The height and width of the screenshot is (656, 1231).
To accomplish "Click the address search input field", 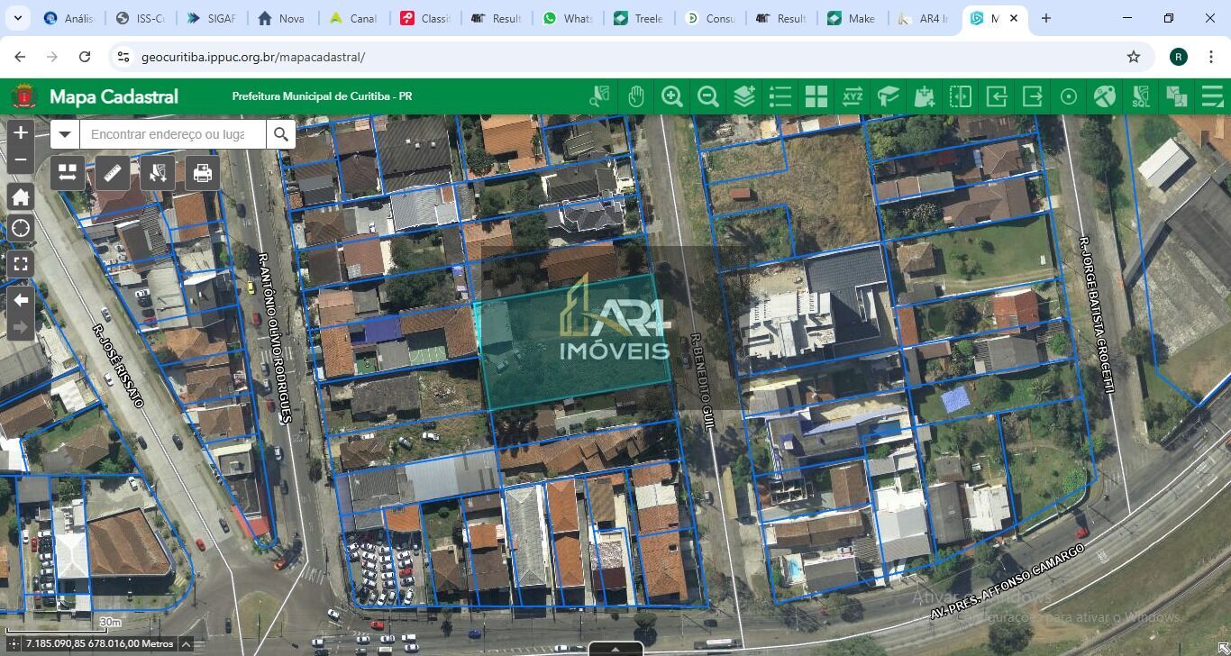I will click(171, 134).
